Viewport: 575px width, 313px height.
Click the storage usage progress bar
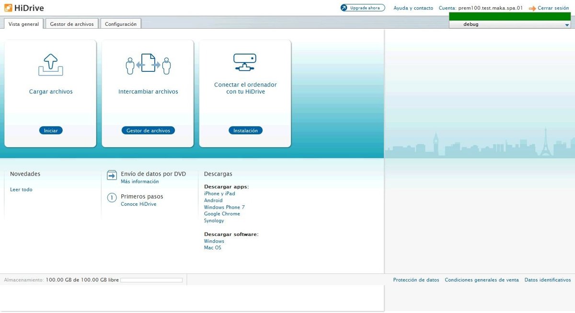(x=151, y=280)
